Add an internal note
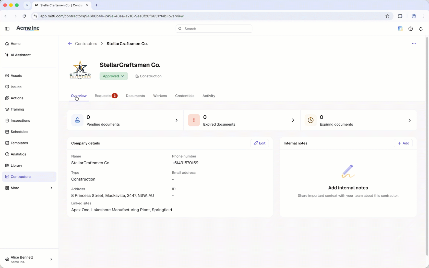Viewport: 429px width, 268px height. tap(403, 143)
